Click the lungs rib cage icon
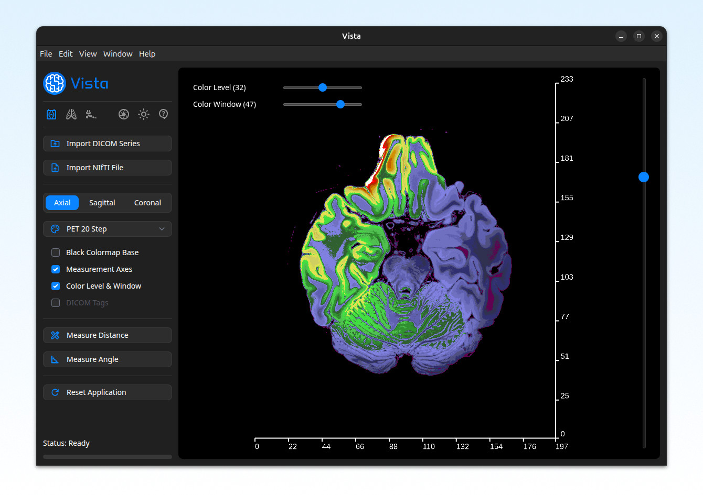 (71, 114)
